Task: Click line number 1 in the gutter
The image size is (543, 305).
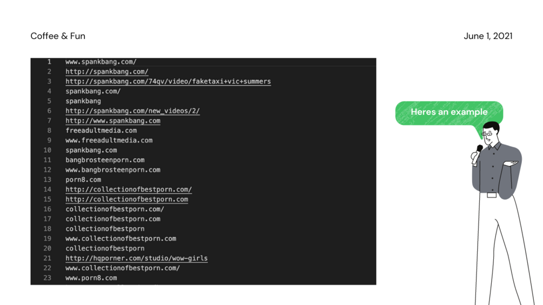Action: coord(49,62)
